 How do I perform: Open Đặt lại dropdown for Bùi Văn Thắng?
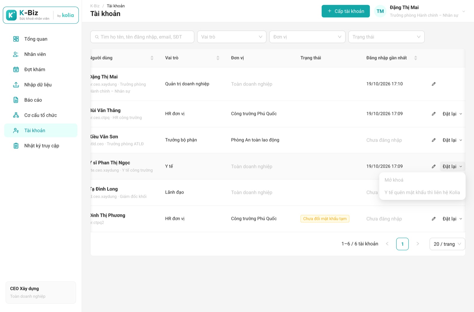[452, 114]
